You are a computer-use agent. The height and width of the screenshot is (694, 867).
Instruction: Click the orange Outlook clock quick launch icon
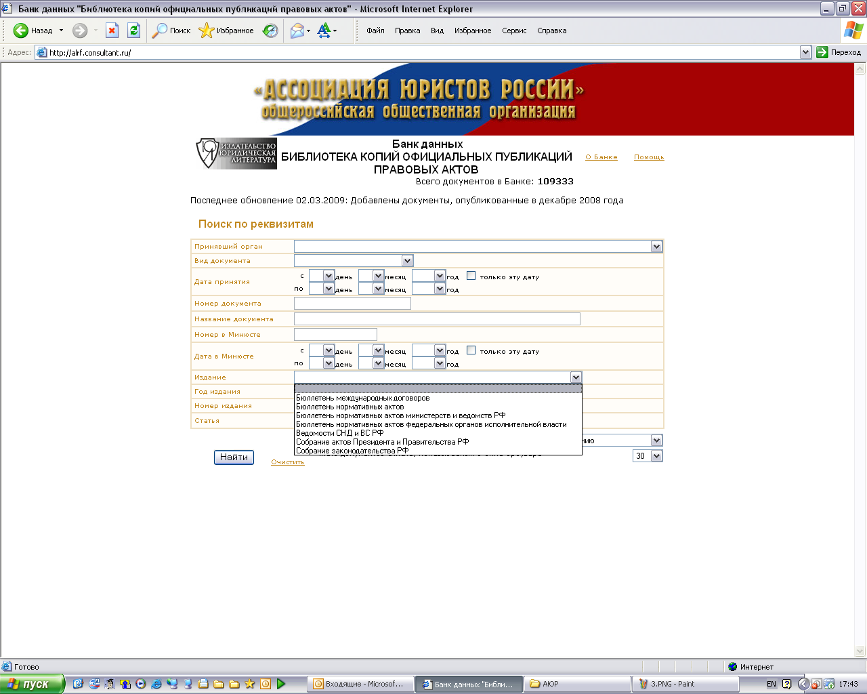pyautogui.click(x=266, y=684)
